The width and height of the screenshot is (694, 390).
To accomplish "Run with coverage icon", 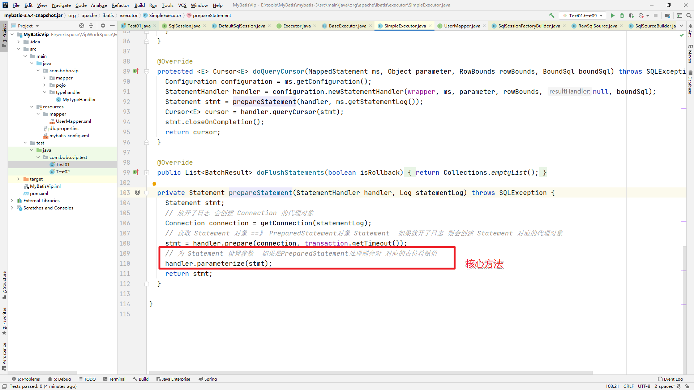I will click(x=631, y=16).
